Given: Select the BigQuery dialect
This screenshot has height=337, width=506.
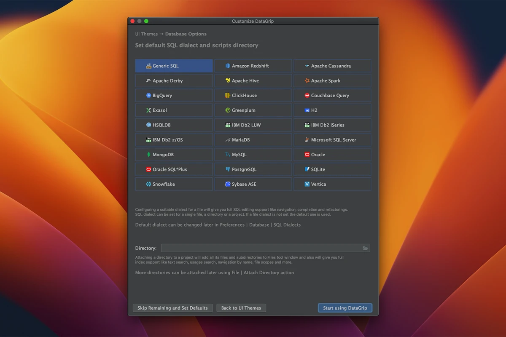Looking at the screenshot, I should 173,95.
